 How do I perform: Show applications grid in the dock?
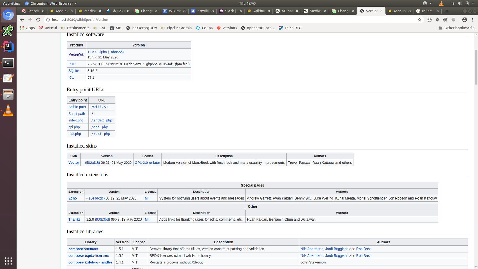click(8, 261)
